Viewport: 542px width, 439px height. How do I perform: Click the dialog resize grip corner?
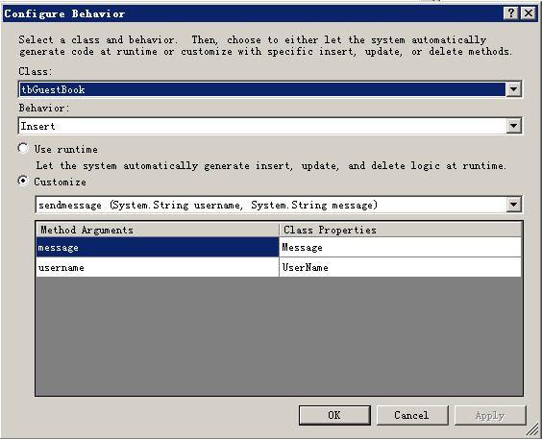coord(532,430)
